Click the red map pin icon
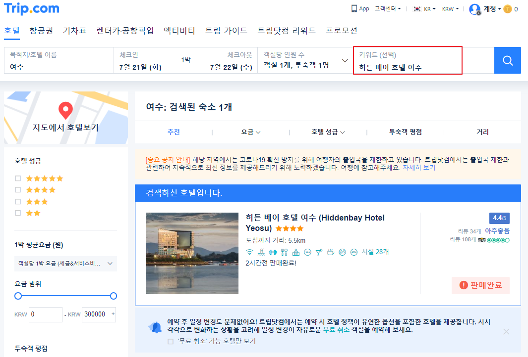Screen dimensions: 528x357 [65, 110]
